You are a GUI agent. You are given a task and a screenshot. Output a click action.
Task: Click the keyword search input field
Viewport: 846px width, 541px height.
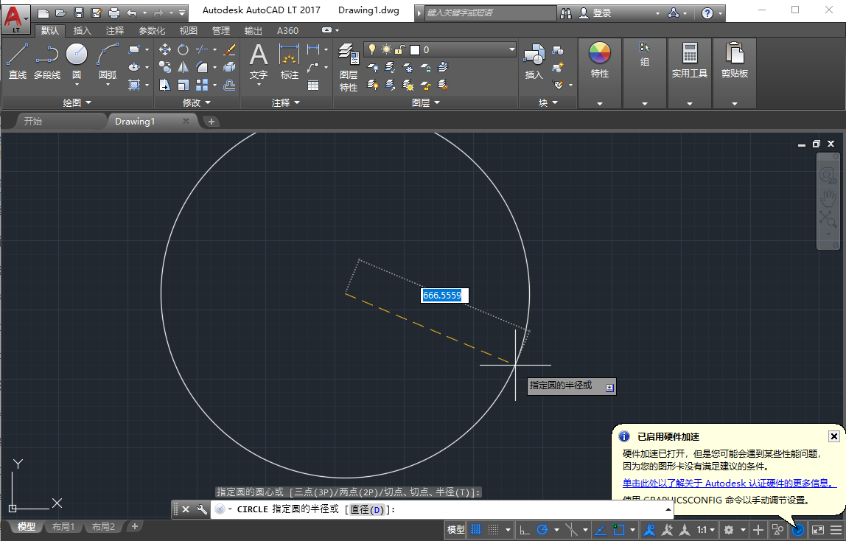click(x=490, y=13)
